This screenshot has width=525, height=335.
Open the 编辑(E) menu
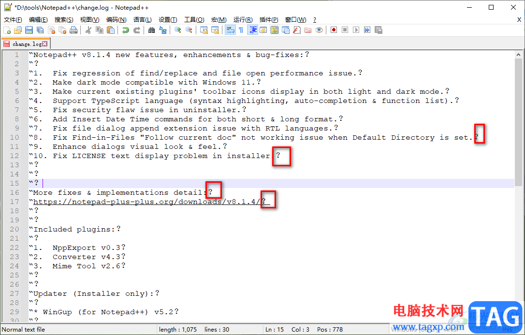coord(38,20)
